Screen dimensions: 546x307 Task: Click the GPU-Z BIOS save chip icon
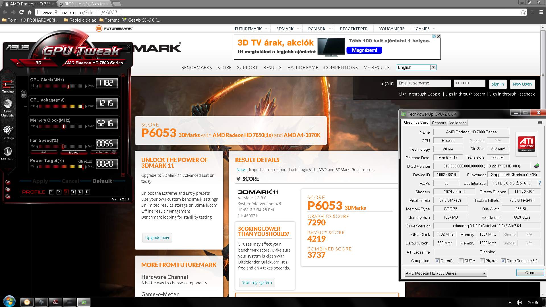pyautogui.click(x=536, y=166)
